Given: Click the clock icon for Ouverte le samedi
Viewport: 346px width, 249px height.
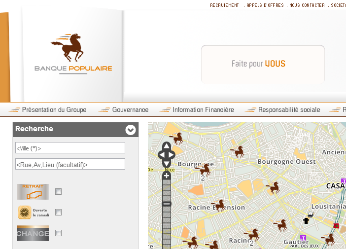Looking at the screenshot, I should (25, 213).
